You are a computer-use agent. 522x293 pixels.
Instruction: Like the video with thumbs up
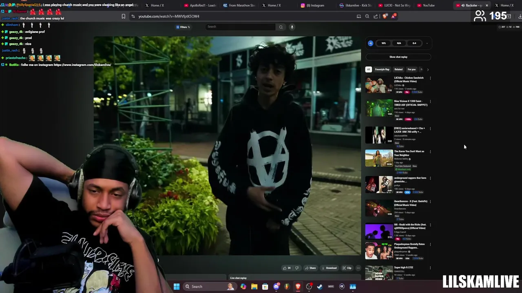tap(287, 268)
